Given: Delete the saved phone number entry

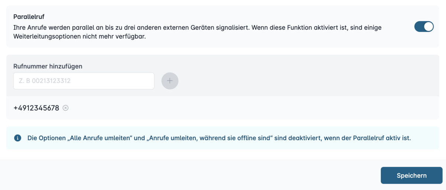Looking at the screenshot, I should click(65, 108).
